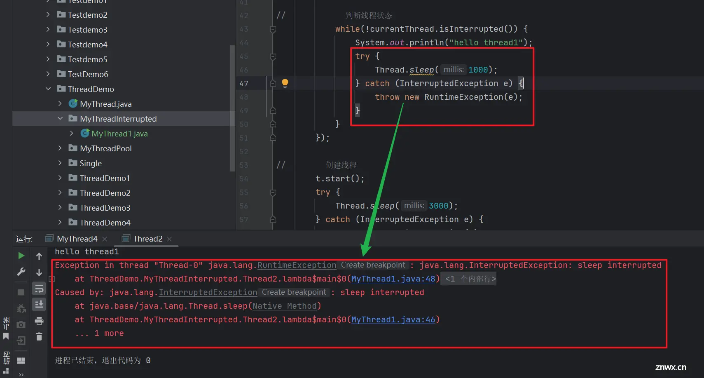Expand Testdemo2 folder
Viewport: 704px width, 378px height.
(48, 15)
